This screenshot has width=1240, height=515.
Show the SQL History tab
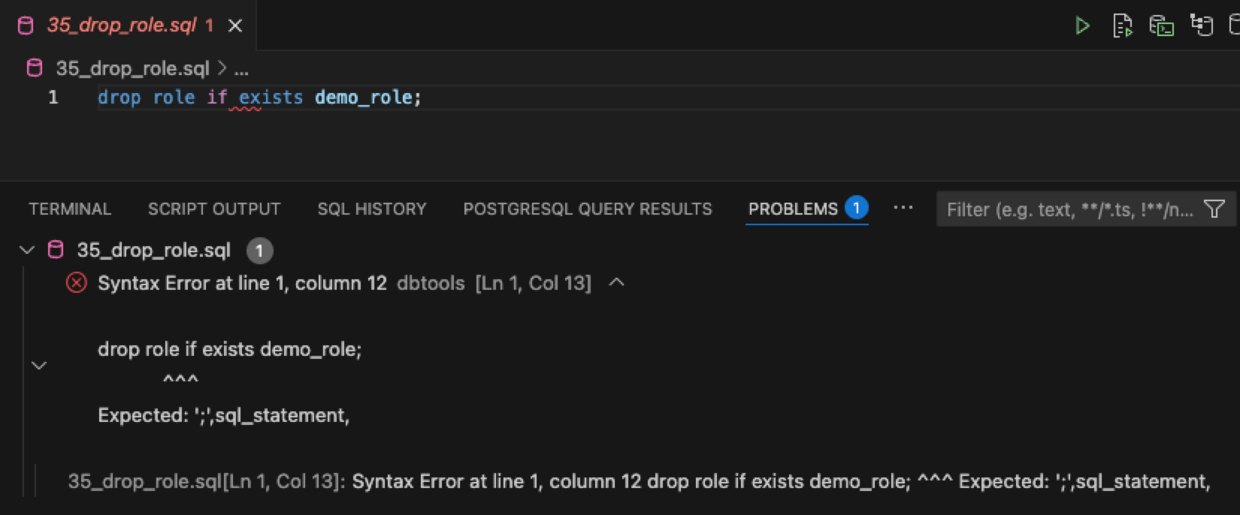[371, 209]
